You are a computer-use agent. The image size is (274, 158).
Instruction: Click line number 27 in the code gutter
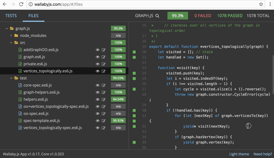[144, 89]
